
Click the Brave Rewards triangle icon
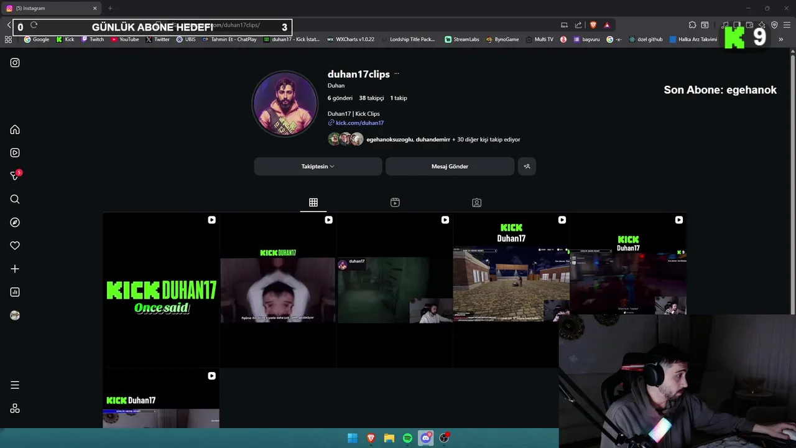tap(607, 25)
